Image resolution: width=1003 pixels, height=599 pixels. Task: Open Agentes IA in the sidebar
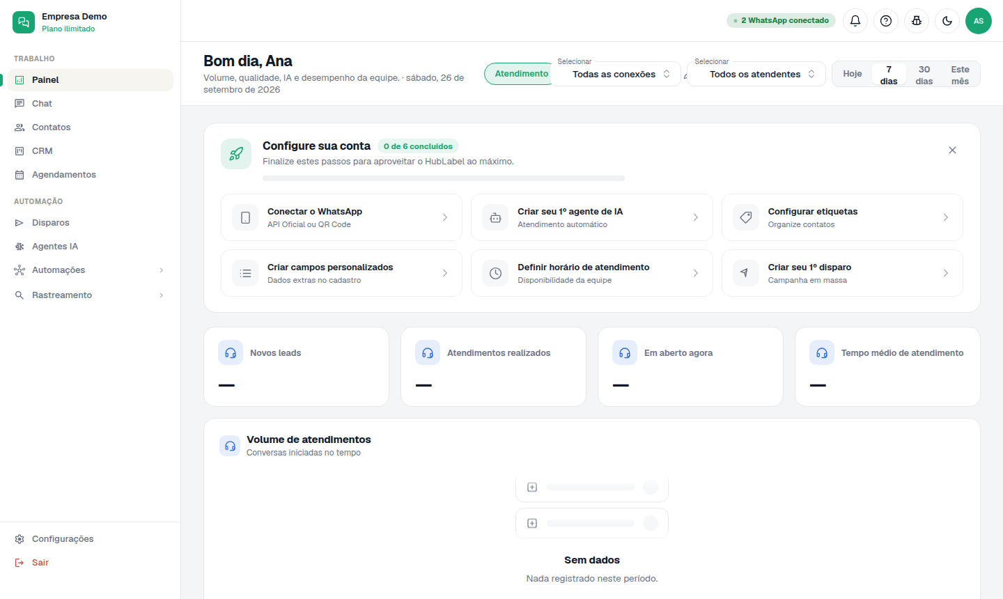tap(91, 247)
